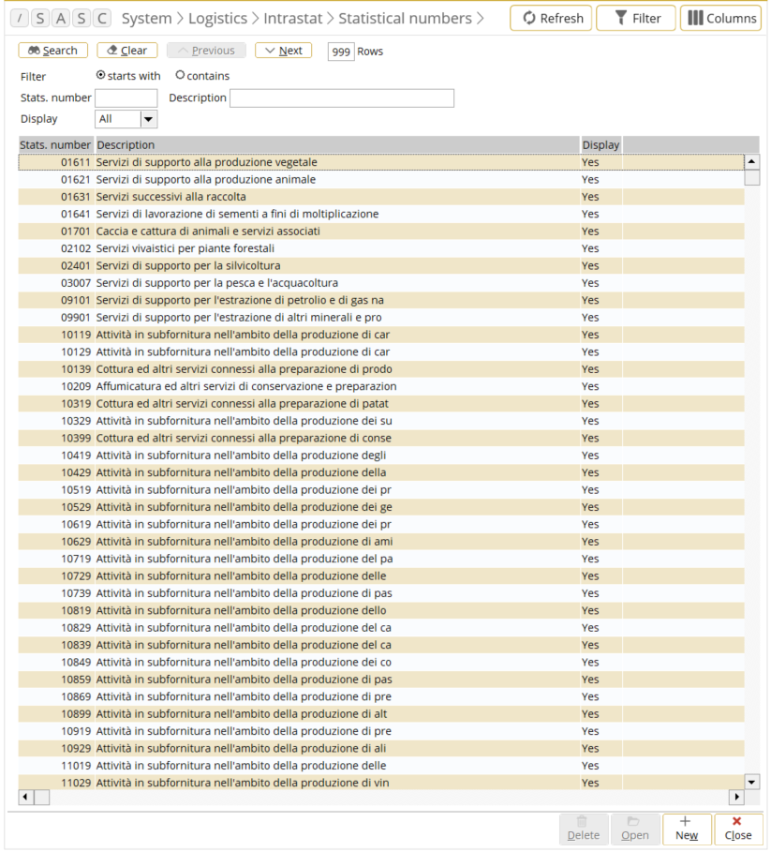Click stats number 10319 in the list

(x=76, y=404)
